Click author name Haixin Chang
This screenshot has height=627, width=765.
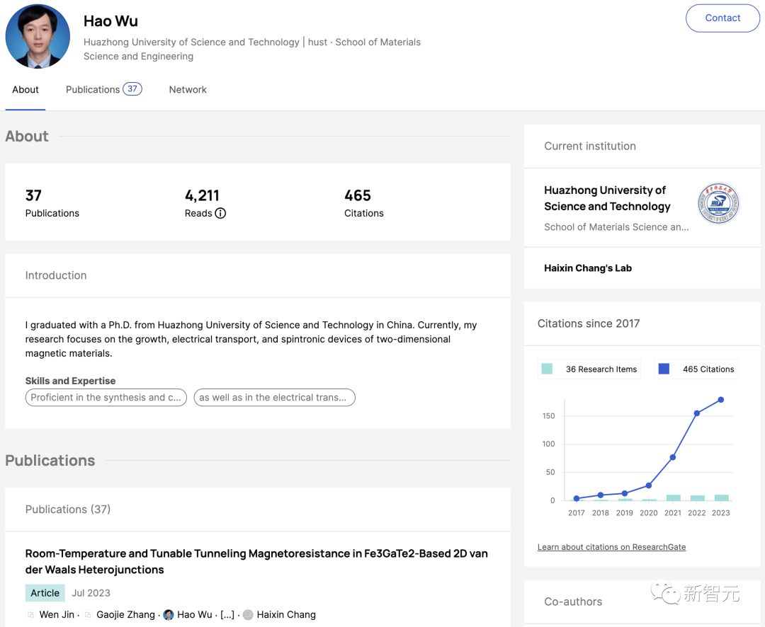pyautogui.click(x=286, y=614)
